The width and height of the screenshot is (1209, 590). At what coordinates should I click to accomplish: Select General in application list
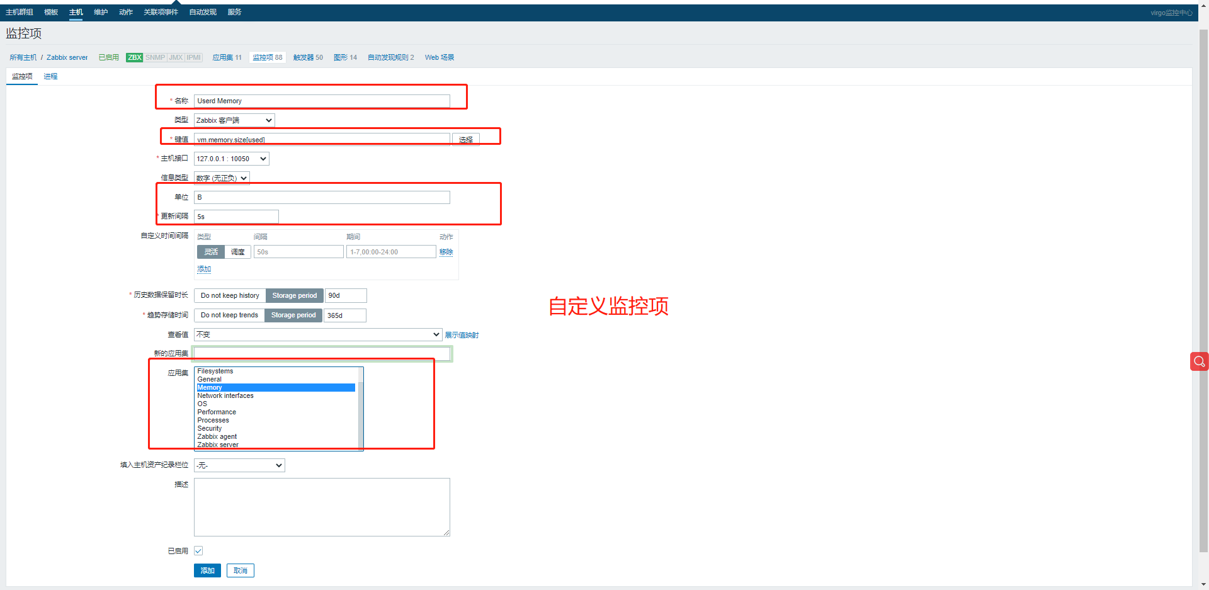coord(276,380)
